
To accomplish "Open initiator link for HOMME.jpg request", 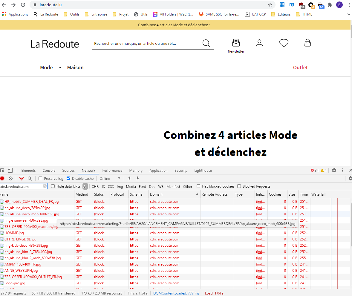I will (x=260, y=233).
